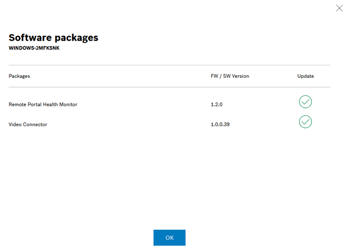Click version number 1.2.0
347x250 pixels.
pos(217,104)
